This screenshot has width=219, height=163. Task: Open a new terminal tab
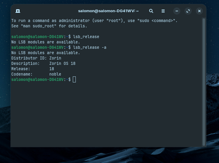click(18, 11)
